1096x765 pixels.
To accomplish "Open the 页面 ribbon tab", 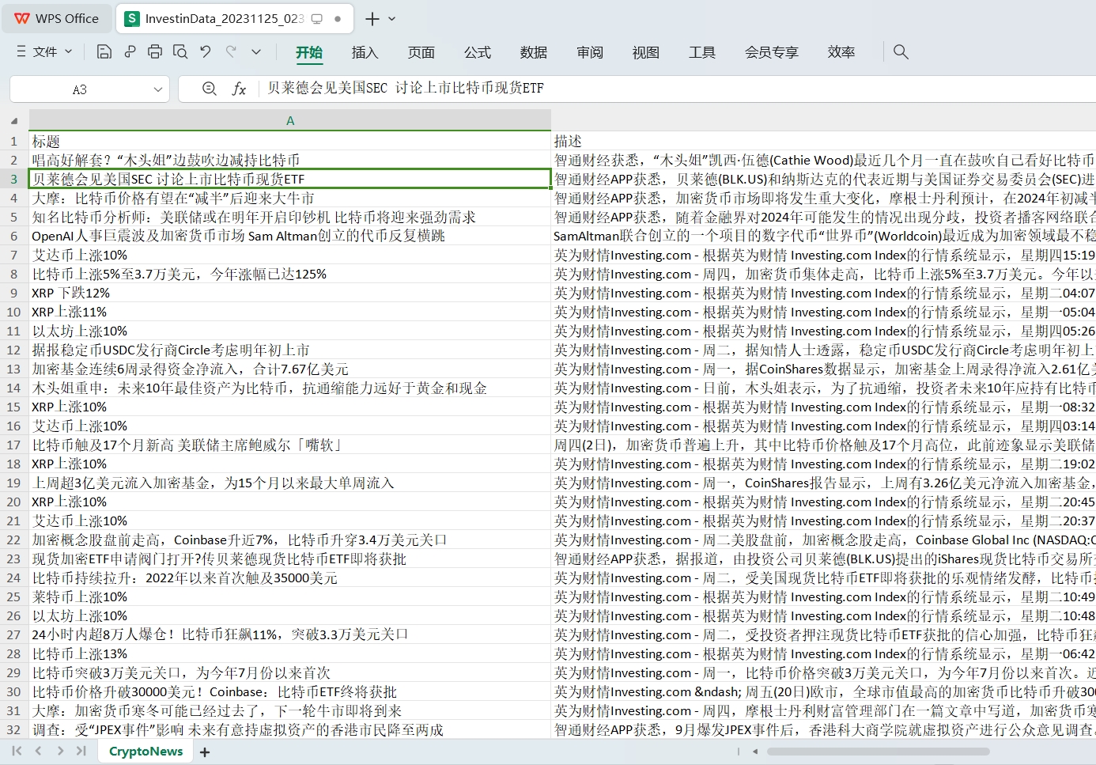I will 421,52.
